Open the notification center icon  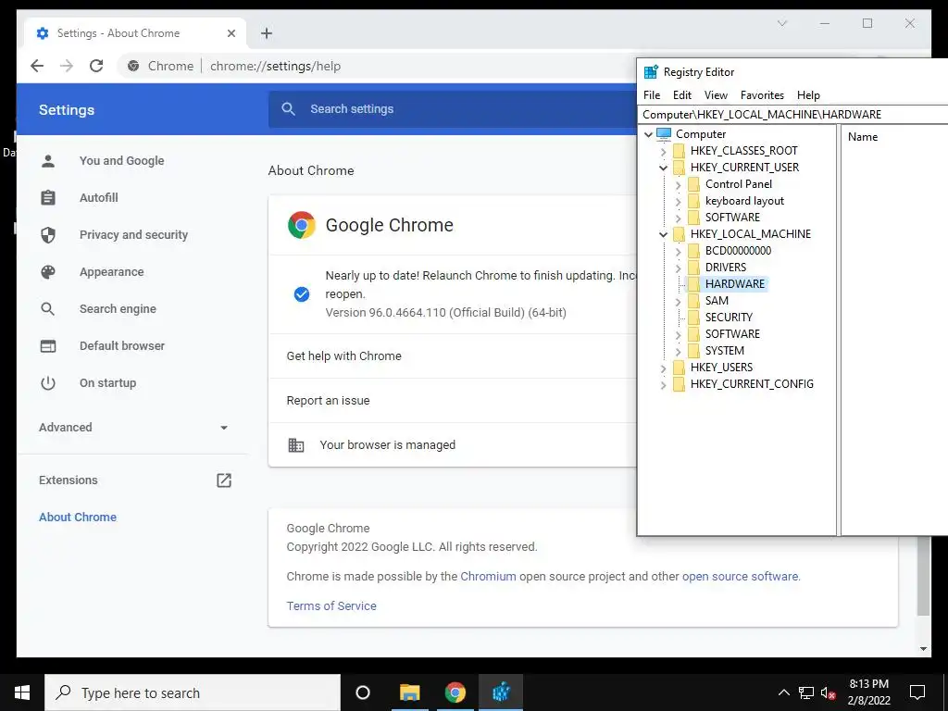tap(917, 692)
